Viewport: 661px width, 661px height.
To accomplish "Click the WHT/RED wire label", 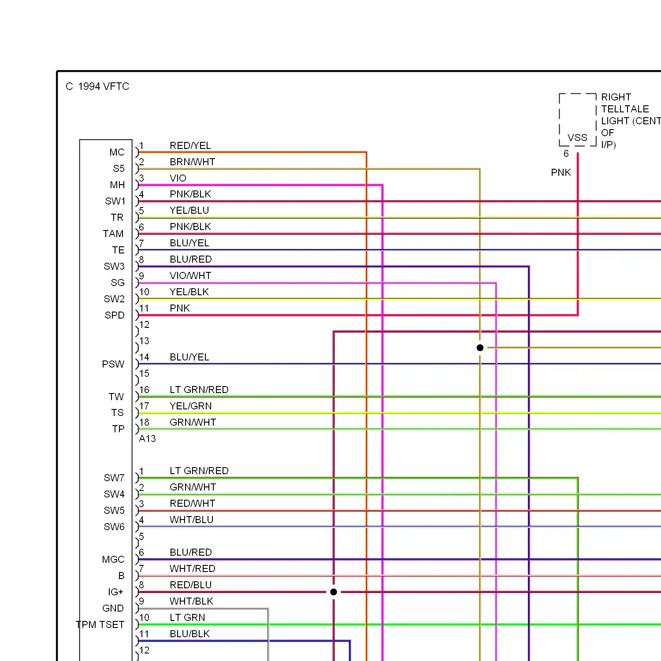I will pos(193,568).
